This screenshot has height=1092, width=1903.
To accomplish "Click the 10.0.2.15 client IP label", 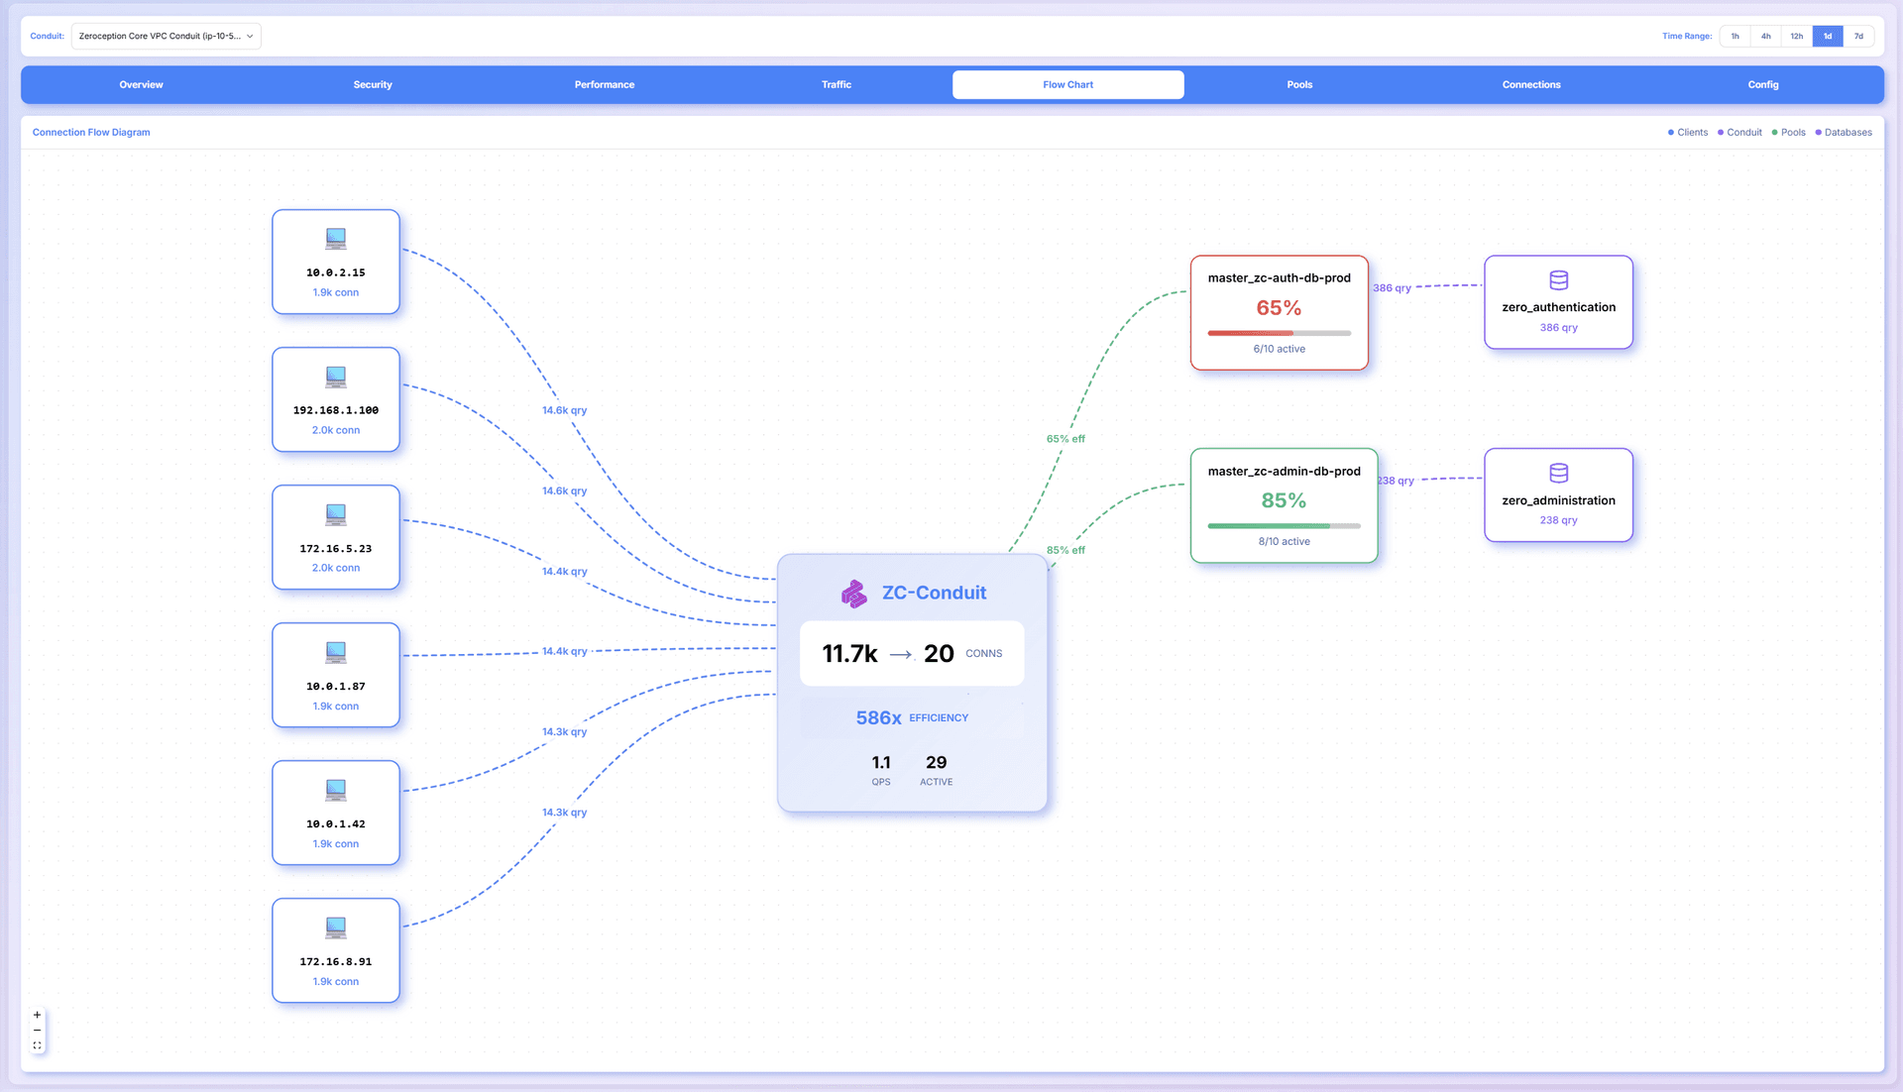I will click(336, 273).
